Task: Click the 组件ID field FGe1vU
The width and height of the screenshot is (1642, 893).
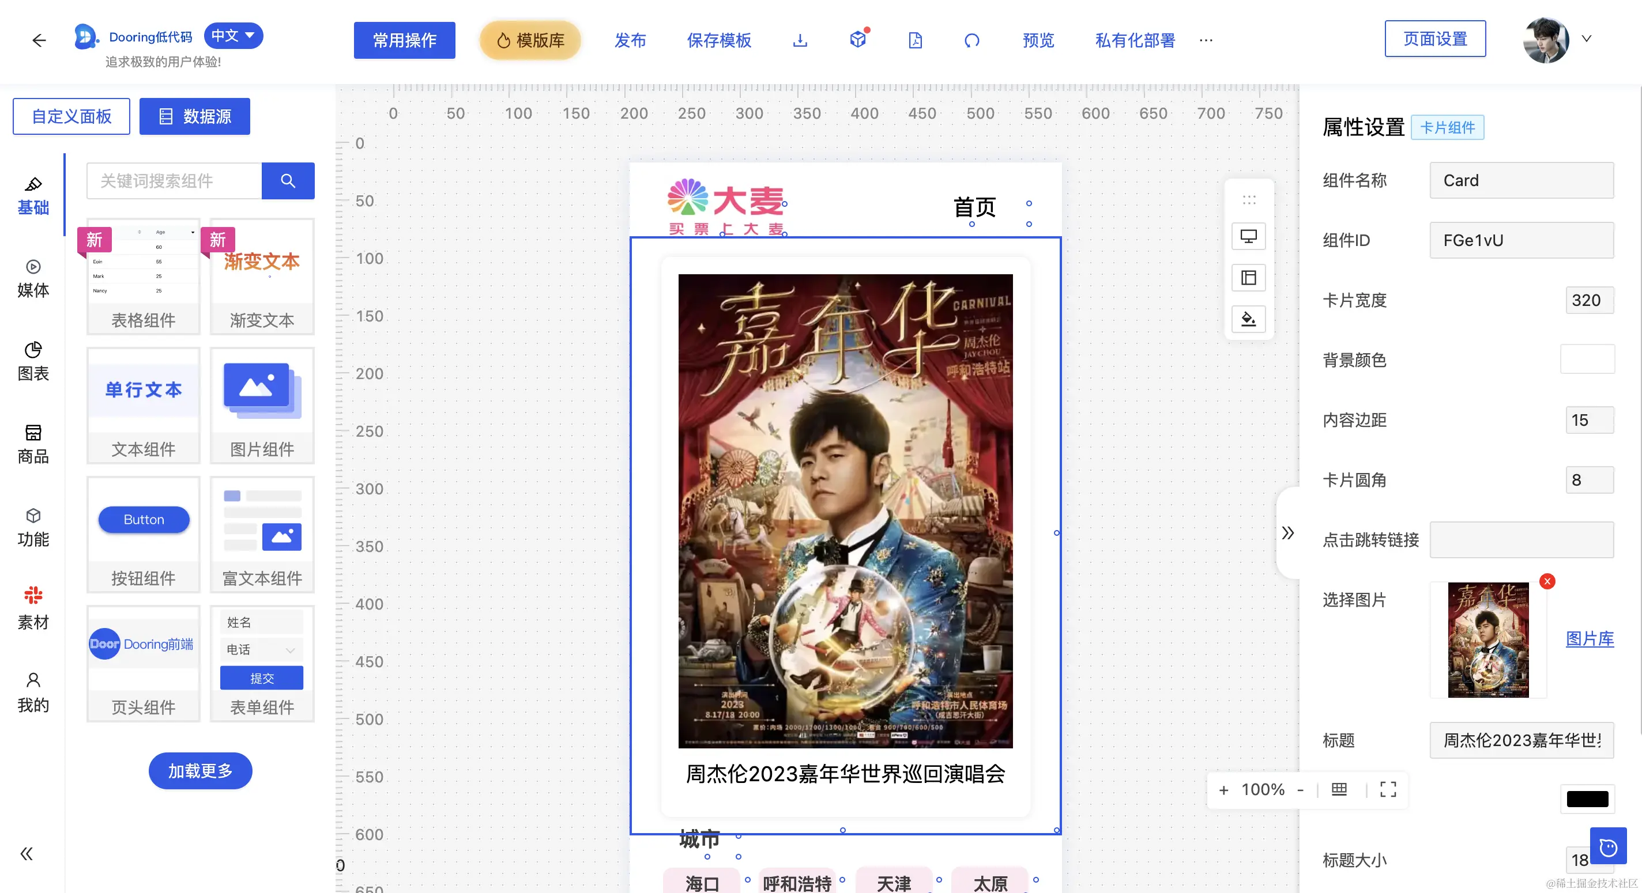Action: [1522, 240]
